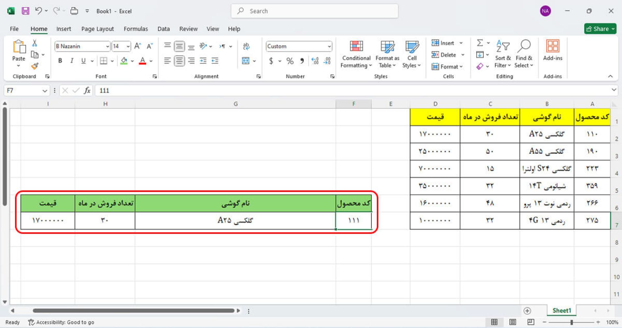
Task: Click Merge & Center icon
Action: (246, 60)
